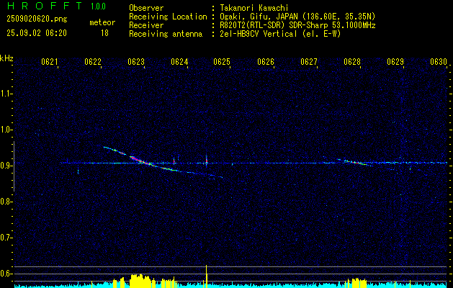Click time marker 0621
This screenshot has height=288, width=453.
point(50,61)
